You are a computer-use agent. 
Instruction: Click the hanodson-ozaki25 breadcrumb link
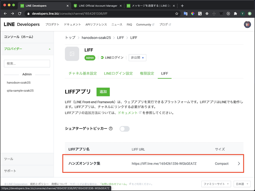point(96,38)
